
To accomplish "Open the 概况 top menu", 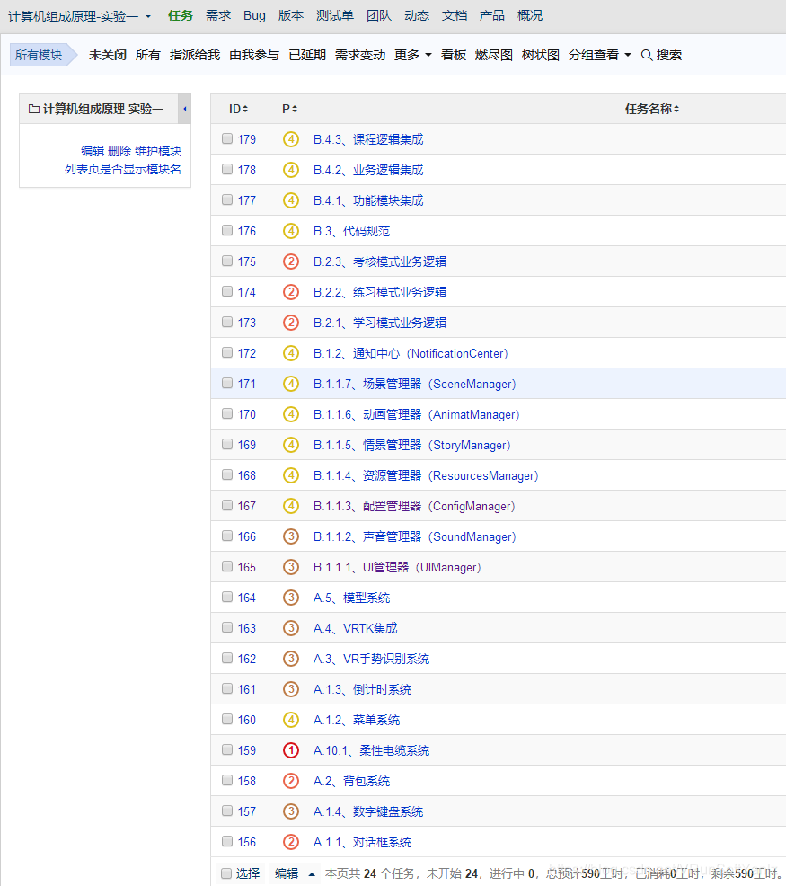I will pyautogui.click(x=529, y=16).
